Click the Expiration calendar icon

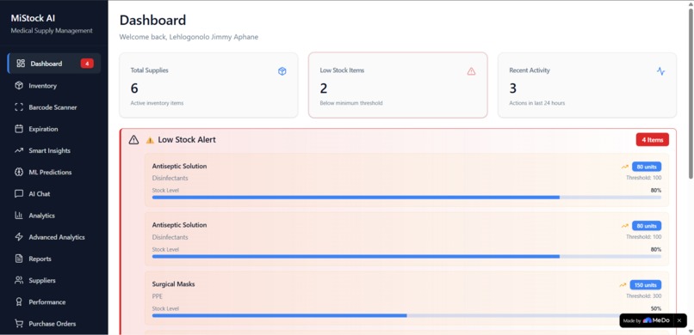coord(19,129)
